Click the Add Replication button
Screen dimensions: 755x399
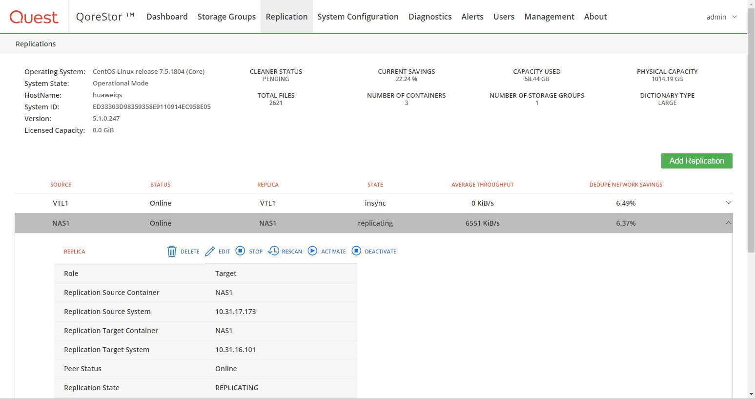(x=696, y=161)
